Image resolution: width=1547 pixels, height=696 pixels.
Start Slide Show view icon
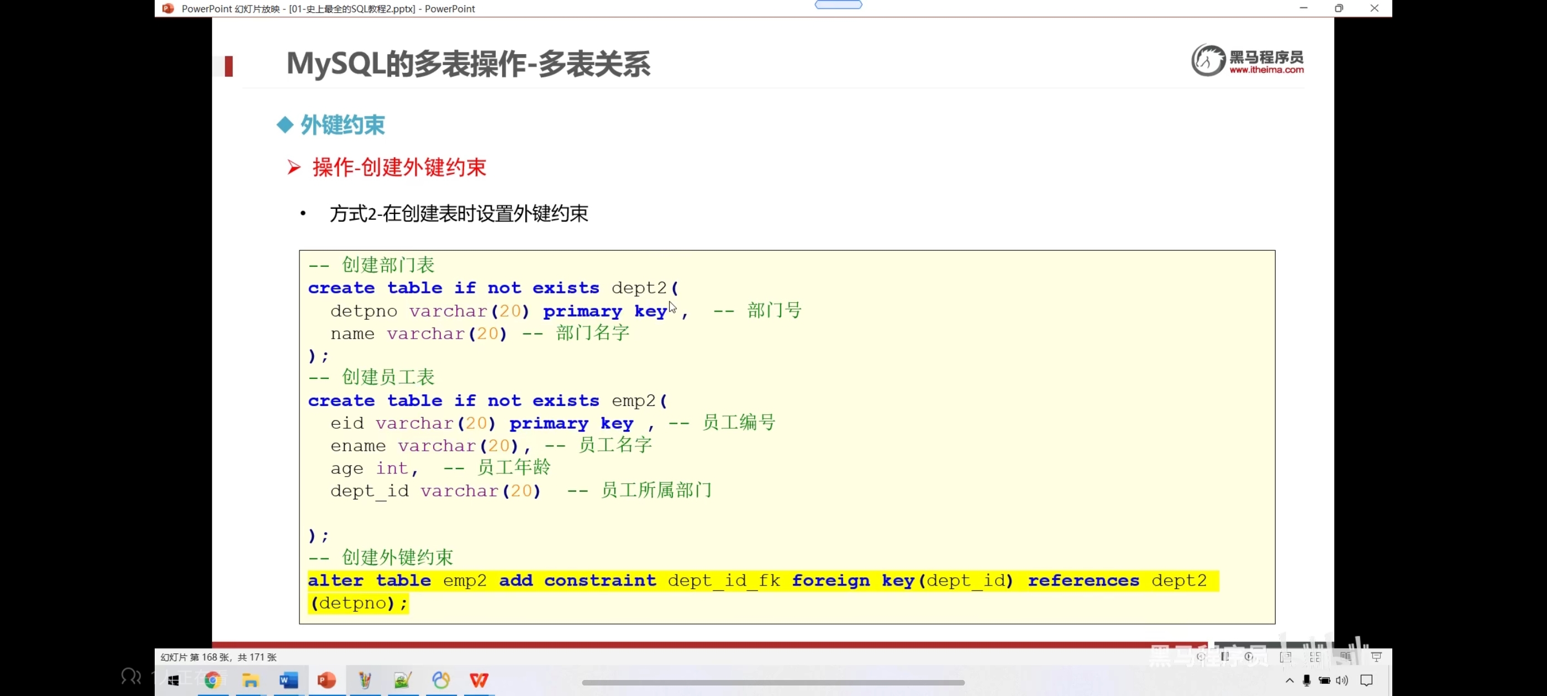coord(1376,657)
